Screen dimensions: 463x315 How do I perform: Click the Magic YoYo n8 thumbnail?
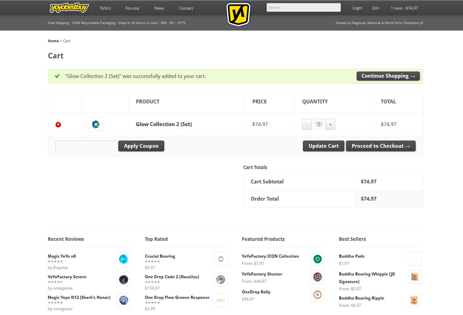pyautogui.click(x=123, y=259)
